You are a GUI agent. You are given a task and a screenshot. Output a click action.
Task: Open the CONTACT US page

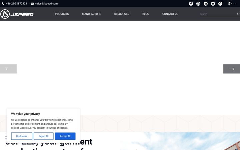tap(170, 14)
